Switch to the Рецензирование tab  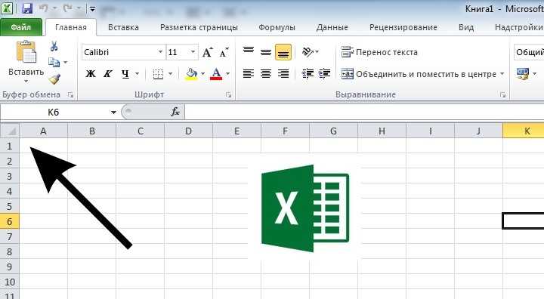click(x=403, y=27)
